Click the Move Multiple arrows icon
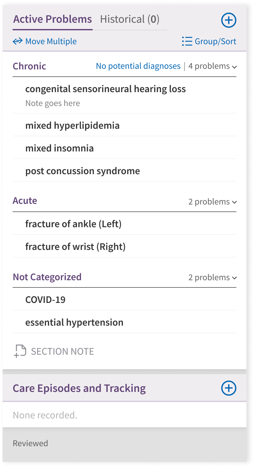Image resolution: width=254 pixels, height=467 pixels. tap(18, 41)
